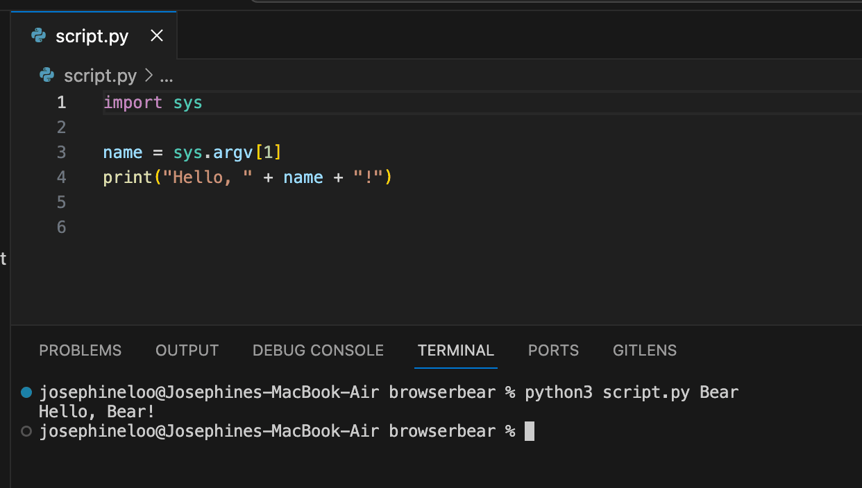
Task: Click the hollow circle decoration at the current prompt
Action: (26, 430)
